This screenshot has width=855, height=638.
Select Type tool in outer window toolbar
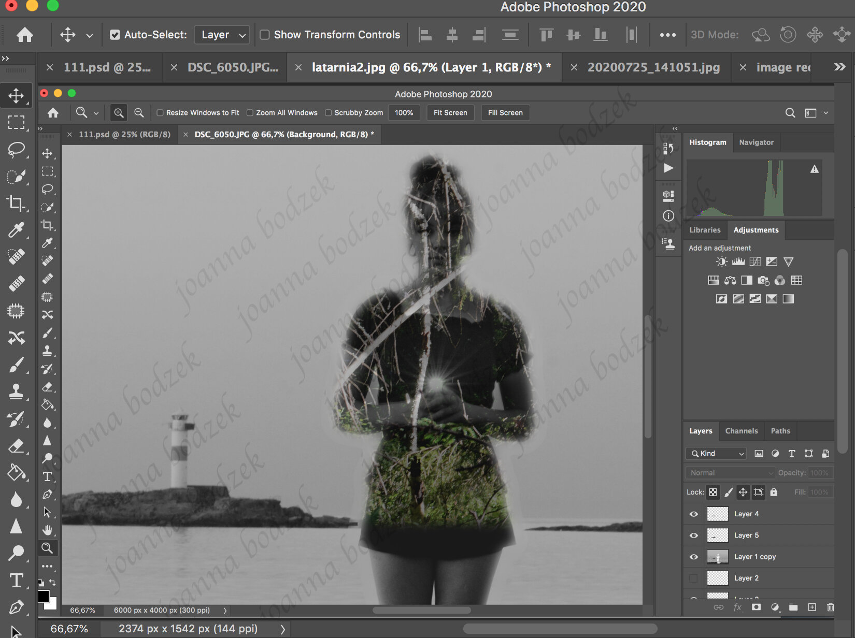(x=16, y=581)
